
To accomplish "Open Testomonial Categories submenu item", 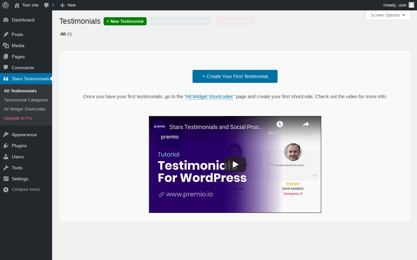I will 26,100.
